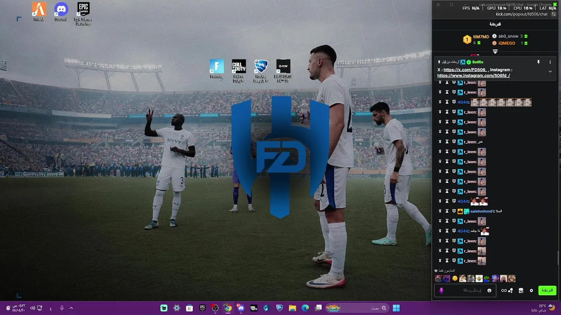The width and height of the screenshot is (561, 315).
Task: Click the taskbar microphone tray icon
Action: pos(62,308)
